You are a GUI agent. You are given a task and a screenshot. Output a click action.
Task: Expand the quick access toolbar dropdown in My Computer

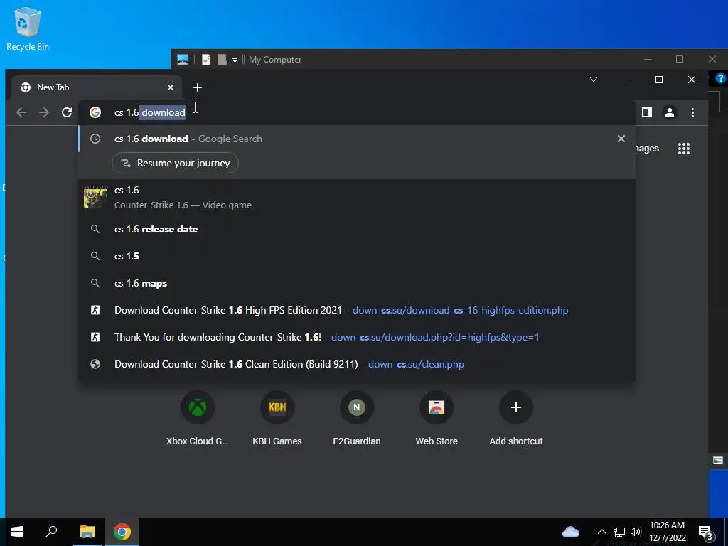pyautogui.click(x=235, y=60)
